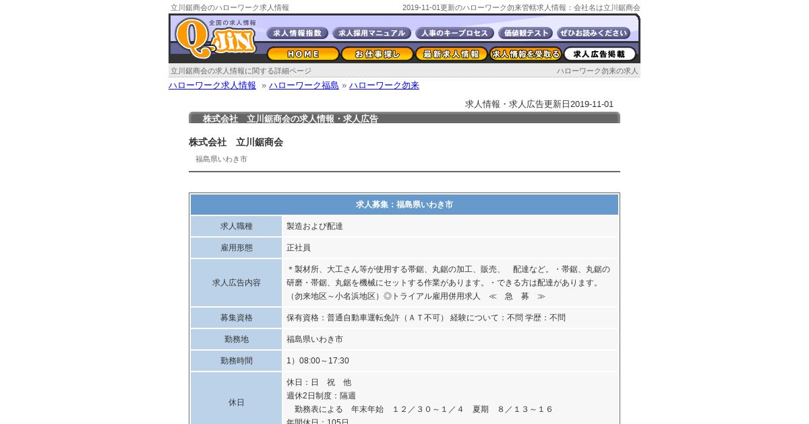
Task: Open ぜひお読みください nav button
Action: (x=593, y=33)
